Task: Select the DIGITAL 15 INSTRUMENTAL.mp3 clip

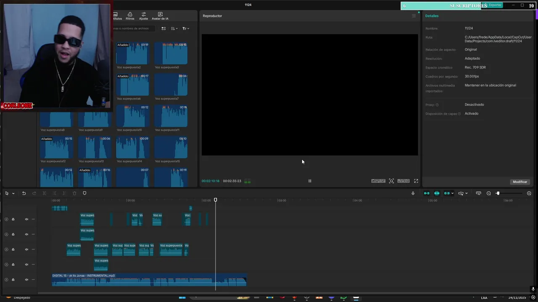Action: [x=149, y=280]
